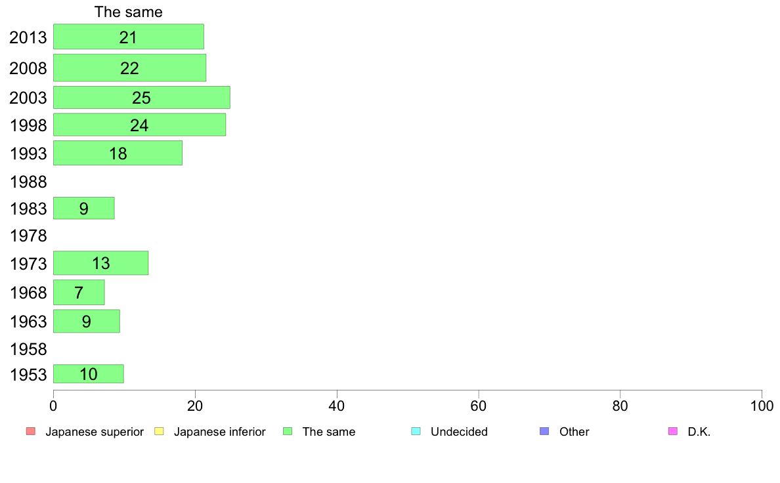Screen dimensions: 780x483
Task: Click the yellow Japanese inferior legend swatch
Action: [159, 431]
